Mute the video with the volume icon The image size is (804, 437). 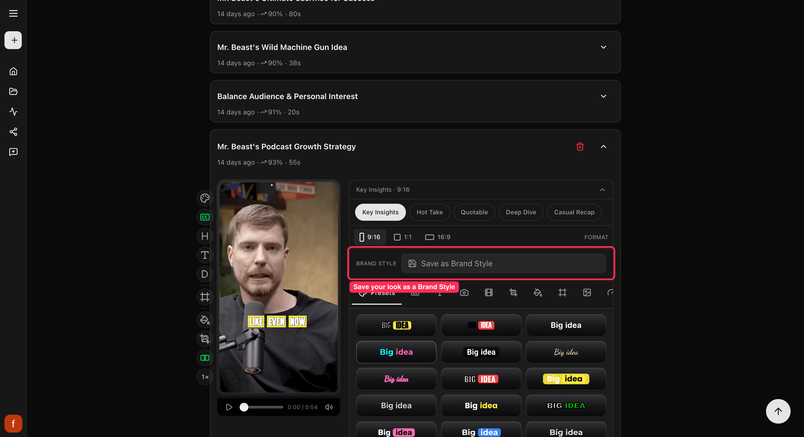click(x=329, y=407)
